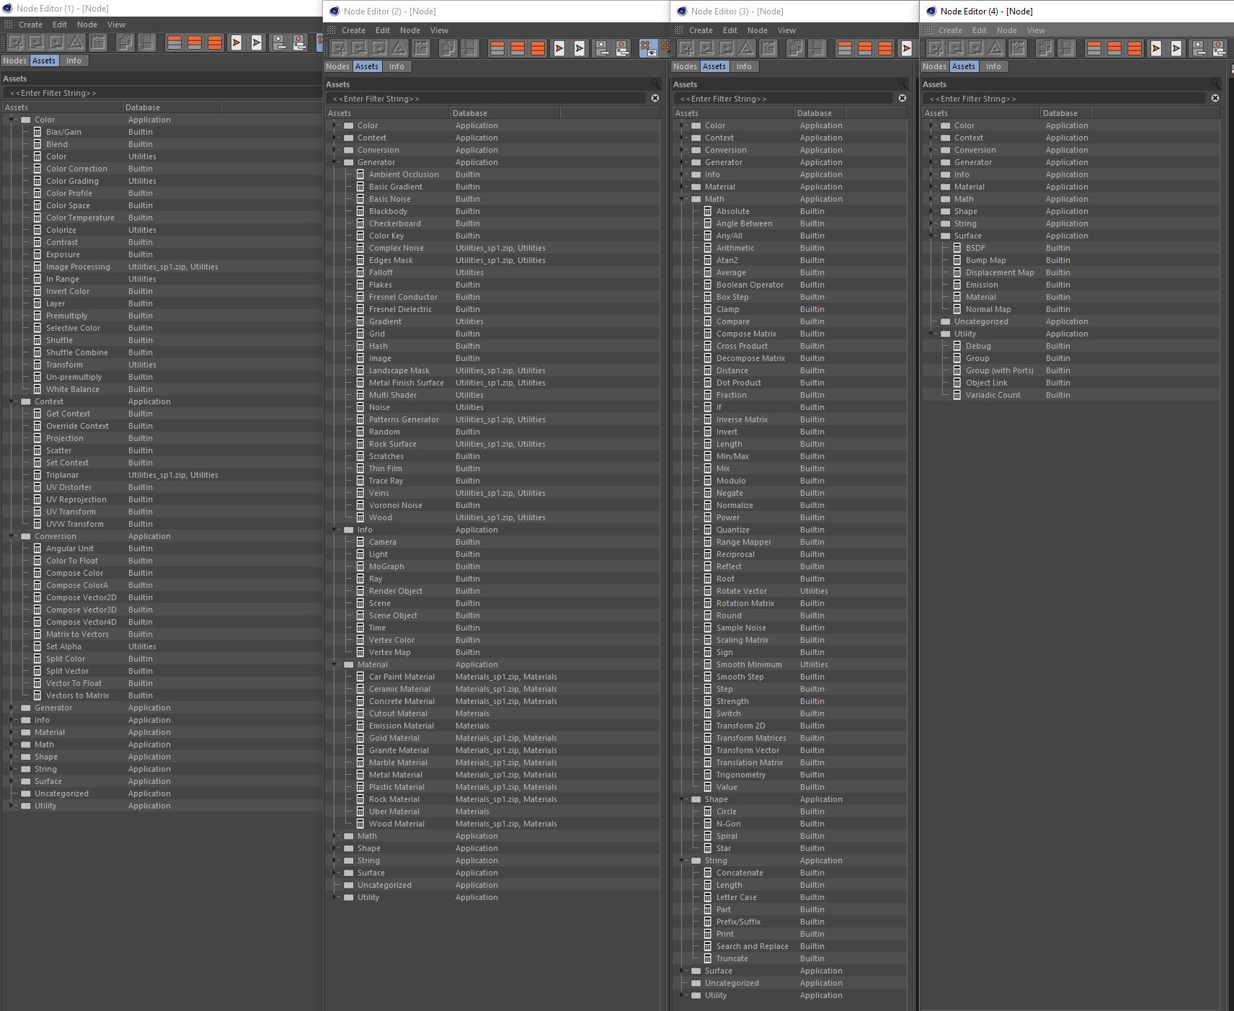This screenshot has height=1011, width=1234.
Task: Click the black play arrow icon in Node Editor (4)
Action: (1176, 48)
